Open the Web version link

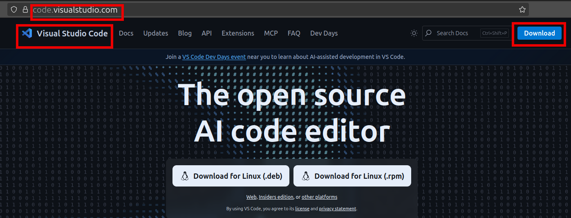(251, 197)
